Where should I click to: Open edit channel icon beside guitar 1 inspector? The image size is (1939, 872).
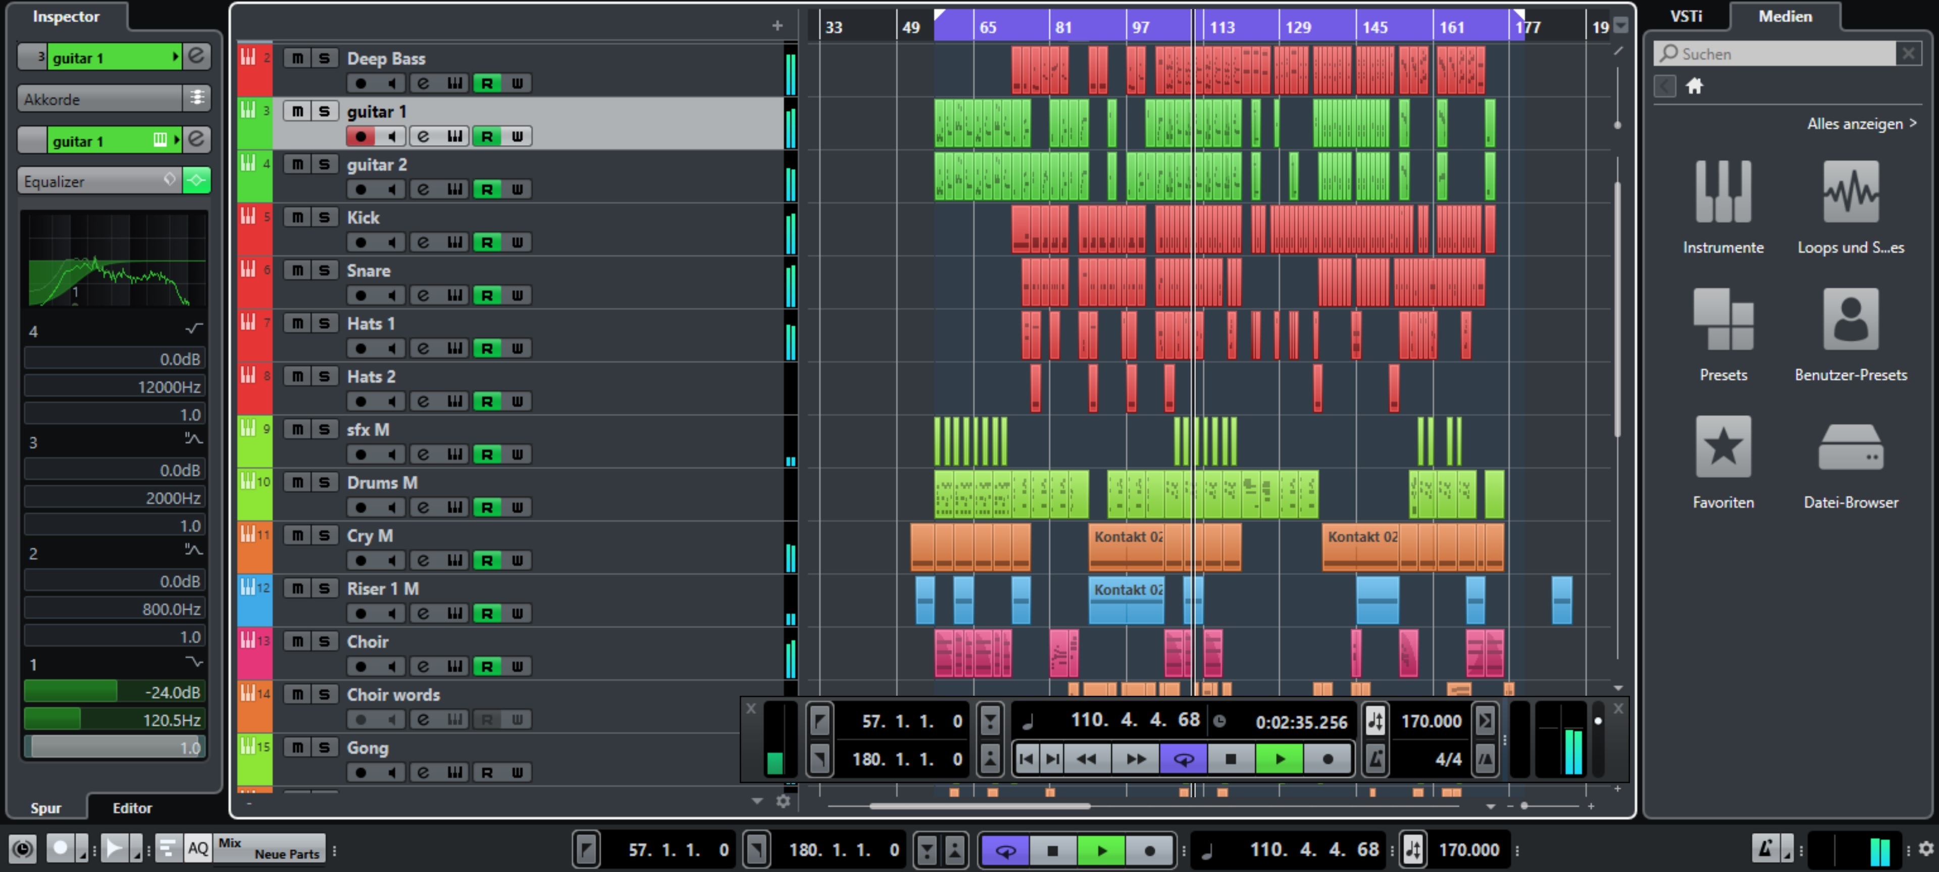196,56
